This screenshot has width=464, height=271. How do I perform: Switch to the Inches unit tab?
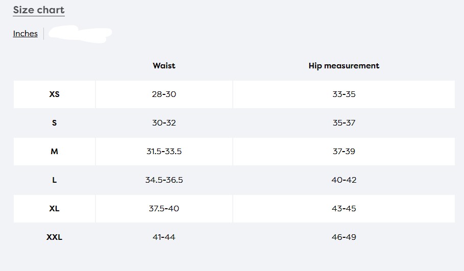pyautogui.click(x=25, y=34)
